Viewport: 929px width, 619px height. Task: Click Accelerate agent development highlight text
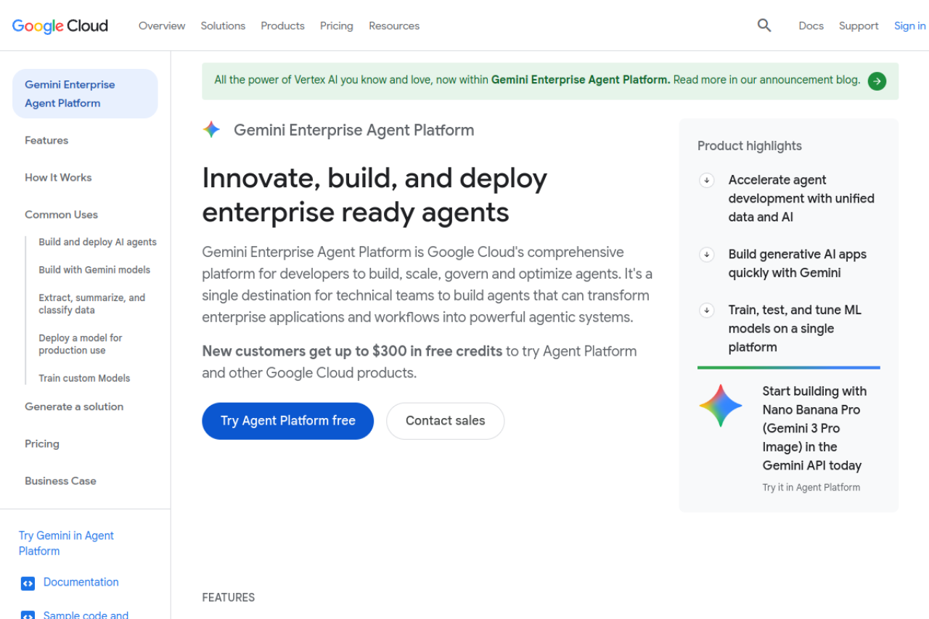[801, 199]
